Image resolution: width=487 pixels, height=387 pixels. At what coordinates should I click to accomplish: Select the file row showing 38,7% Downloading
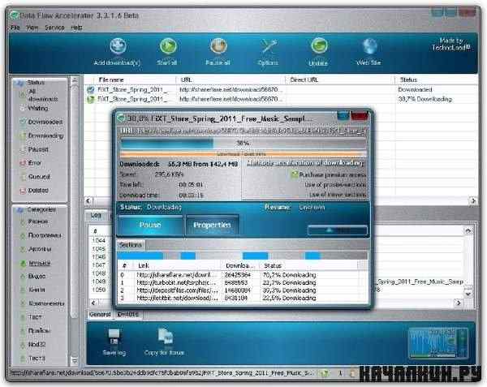(x=281, y=99)
